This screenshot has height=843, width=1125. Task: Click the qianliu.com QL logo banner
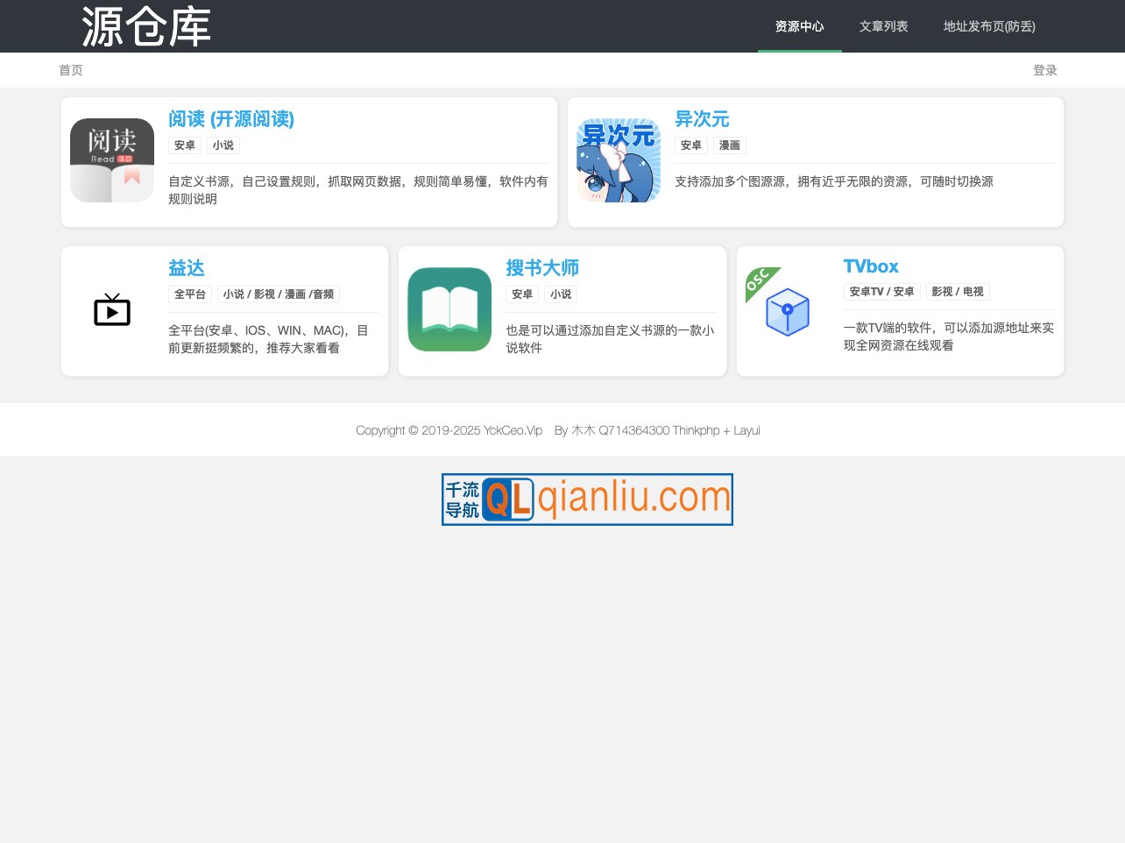click(x=587, y=499)
